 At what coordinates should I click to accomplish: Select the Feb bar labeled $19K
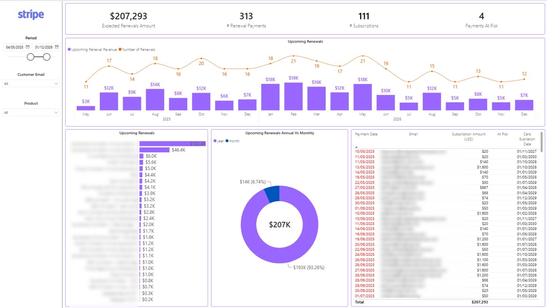[x=293, y=96]
